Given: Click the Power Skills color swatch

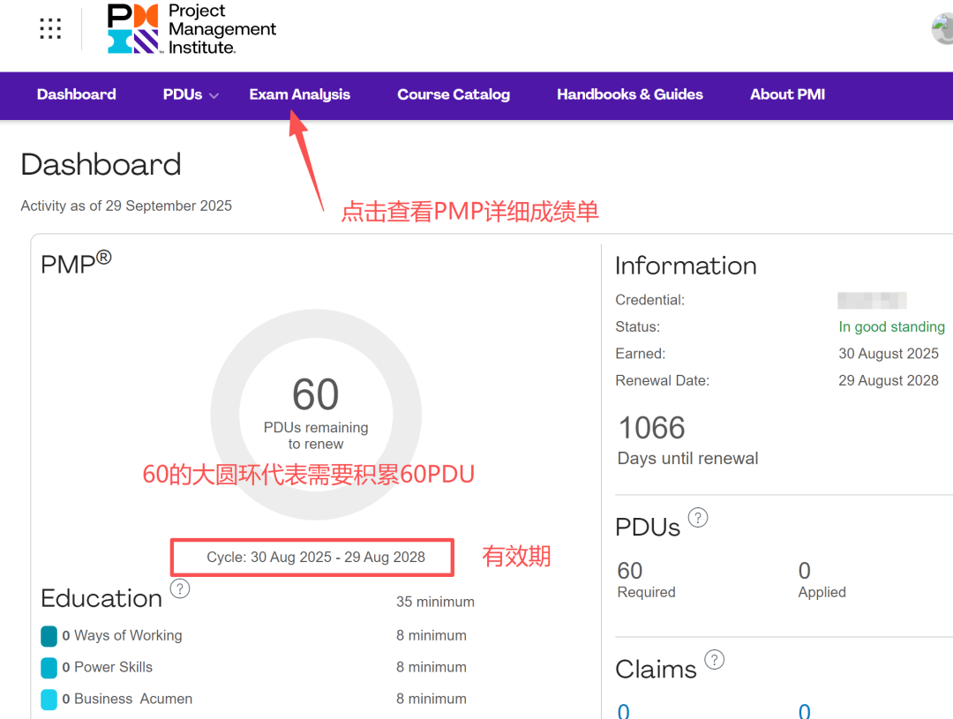Looking at the screenshot, I should (49, 668).
